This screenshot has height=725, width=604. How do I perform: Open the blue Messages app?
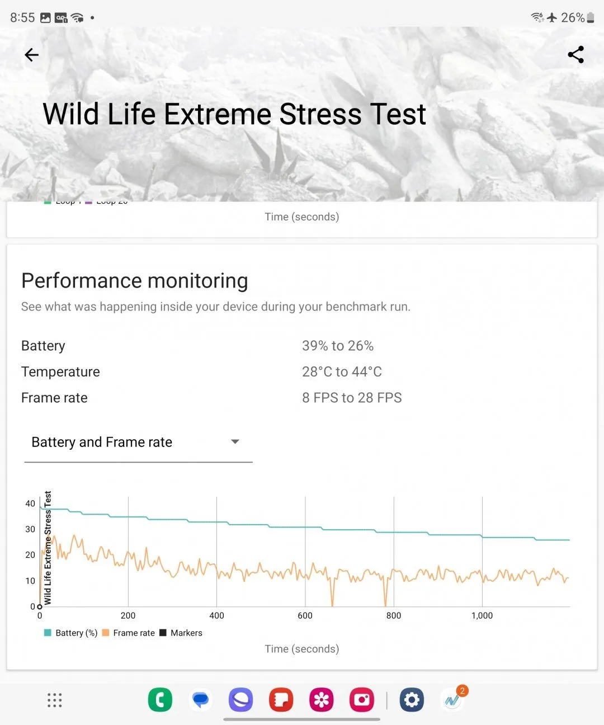click(x=200, y=700)
